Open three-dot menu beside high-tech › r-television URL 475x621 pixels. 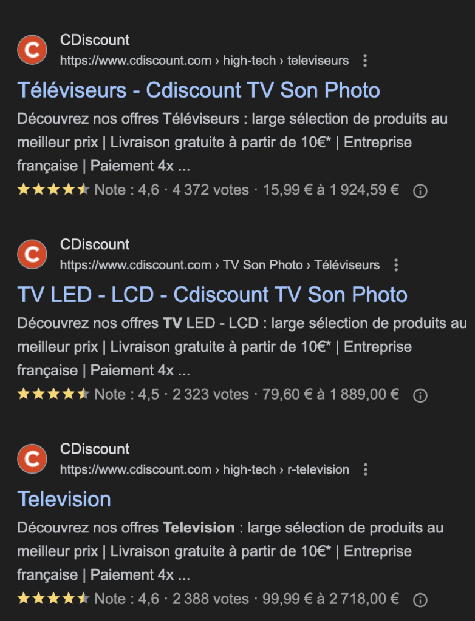pos(365,469)
